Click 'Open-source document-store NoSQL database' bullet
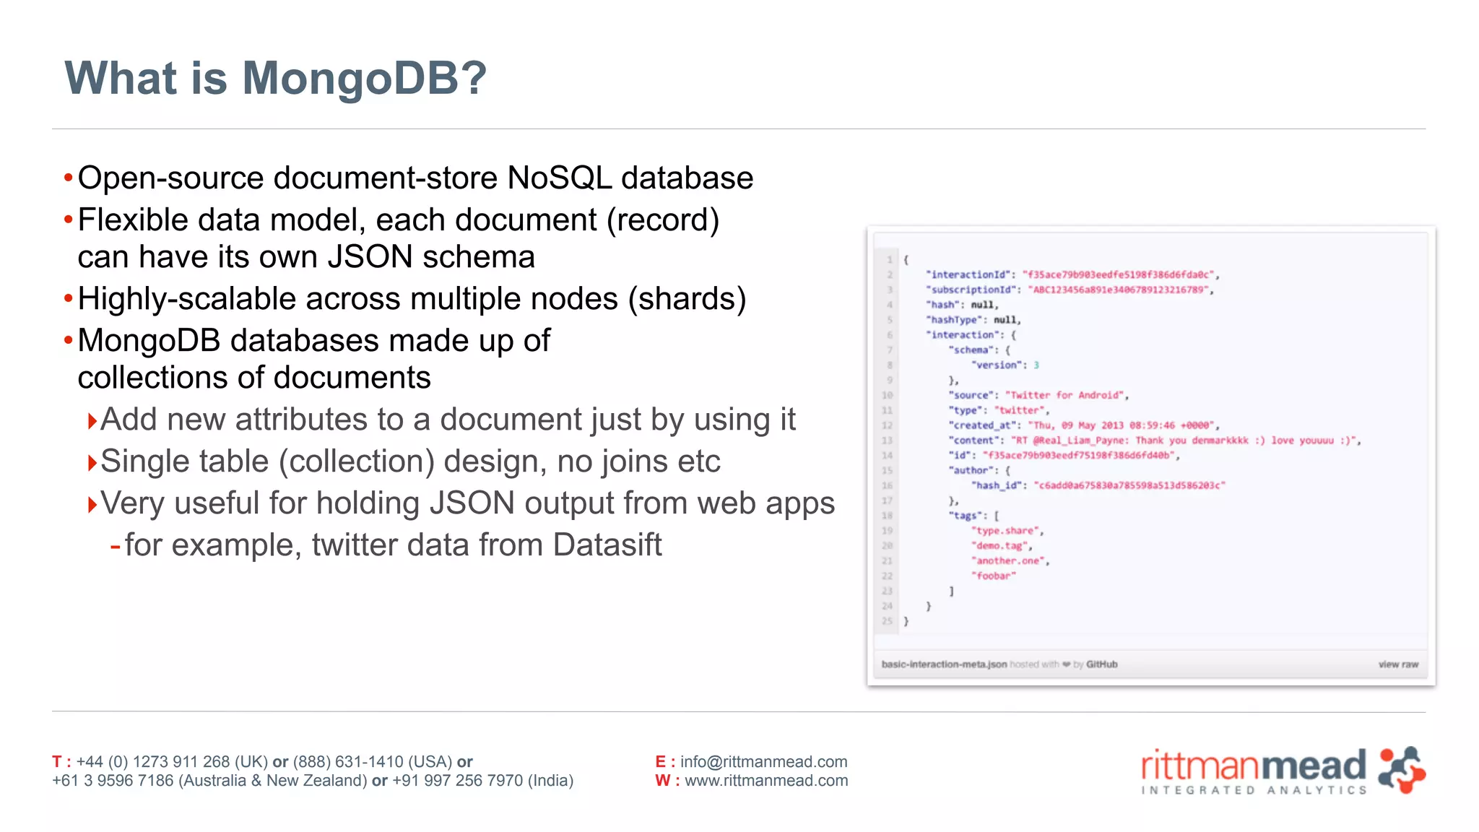 415,178
